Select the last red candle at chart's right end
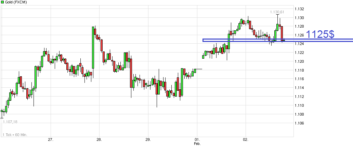The image size is (353, 147). (282, 33)
